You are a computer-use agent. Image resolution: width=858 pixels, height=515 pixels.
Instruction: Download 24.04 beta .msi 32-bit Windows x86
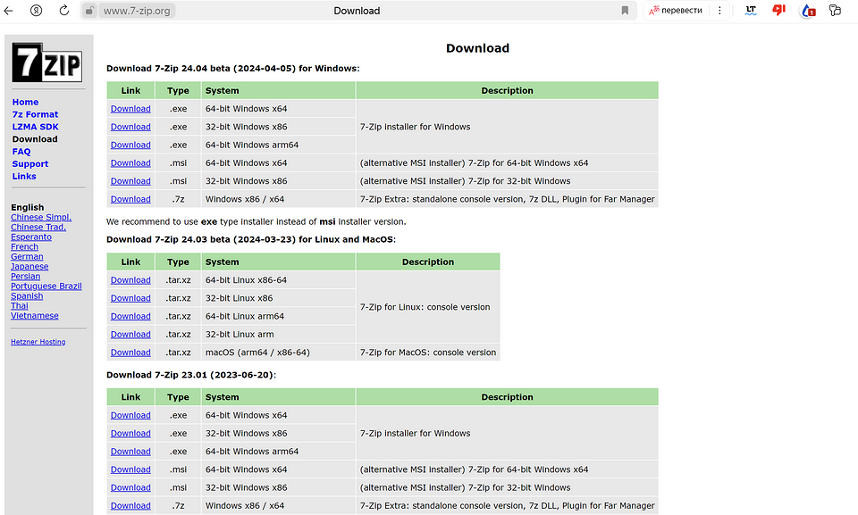coord(130,181)
